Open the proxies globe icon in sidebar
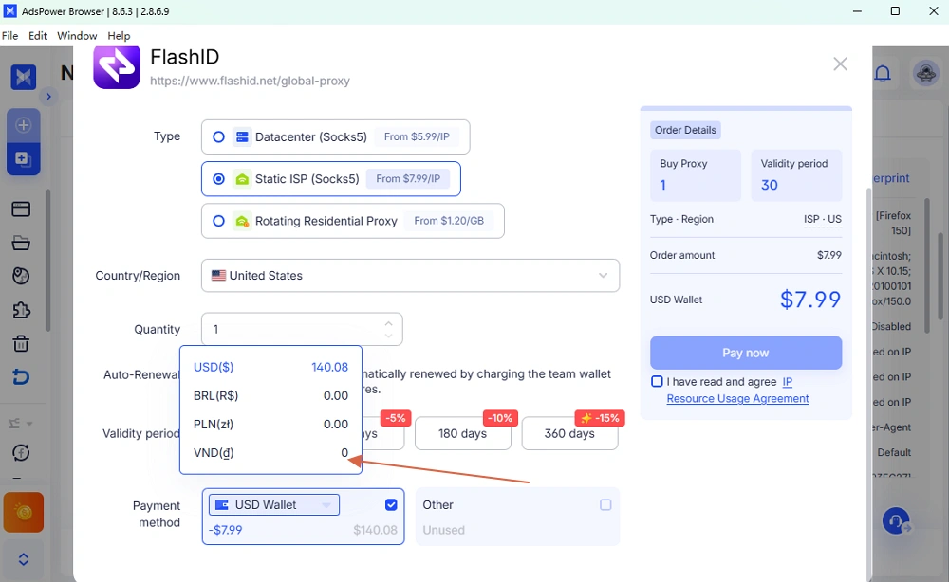 point(21,276)
